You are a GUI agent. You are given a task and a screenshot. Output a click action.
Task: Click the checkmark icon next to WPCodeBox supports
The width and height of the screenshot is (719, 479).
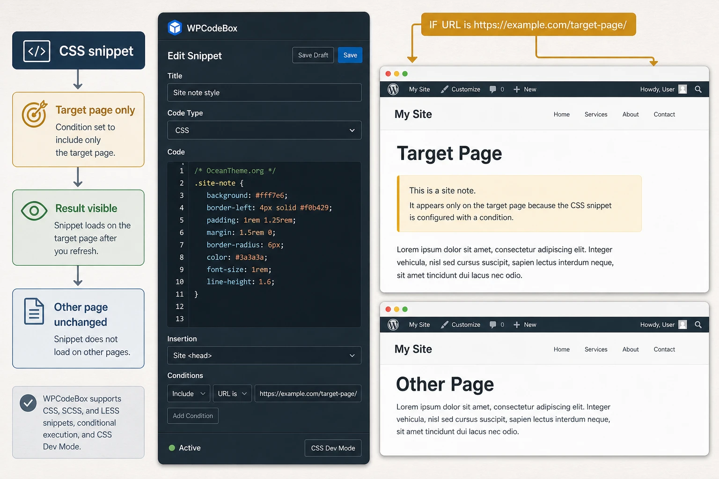click(x=28, y=403)
